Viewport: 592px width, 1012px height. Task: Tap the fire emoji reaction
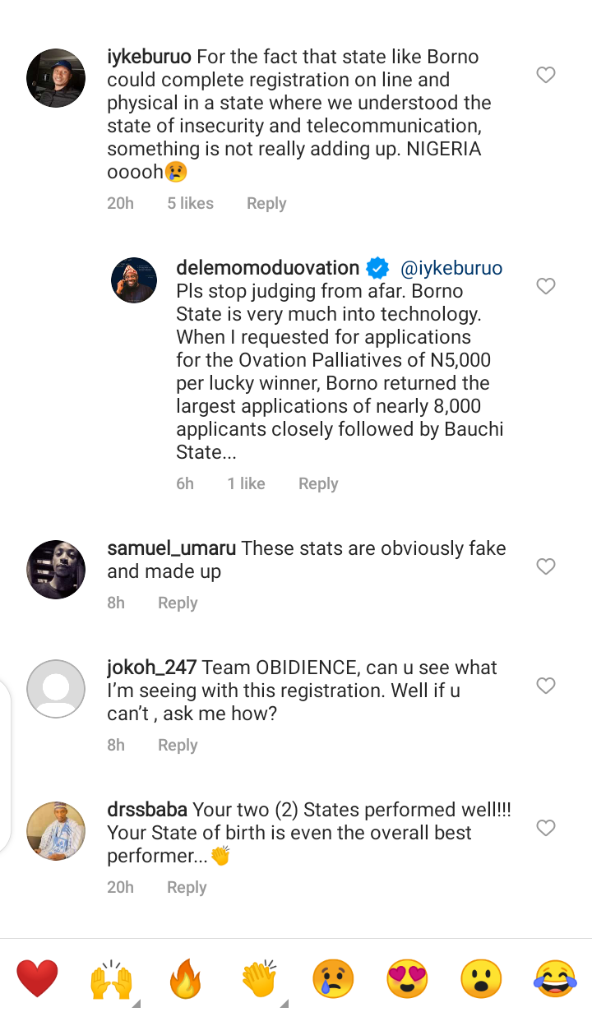pyautogui.click(x=184, y=978)
